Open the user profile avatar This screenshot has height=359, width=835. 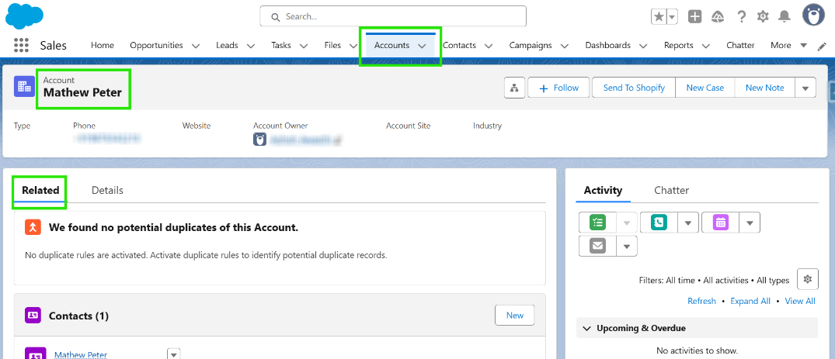tap(813, 15)
